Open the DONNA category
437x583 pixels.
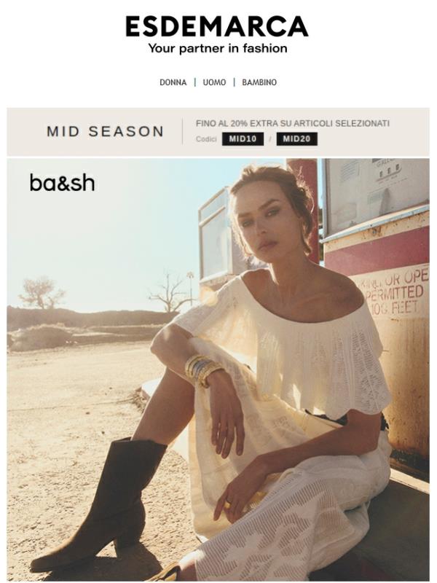(x=173, y=82)
